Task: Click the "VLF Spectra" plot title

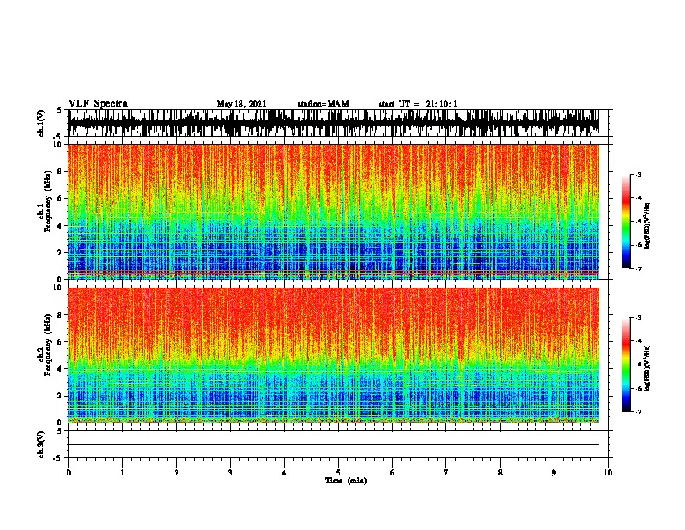Action: tap(98, 104)
